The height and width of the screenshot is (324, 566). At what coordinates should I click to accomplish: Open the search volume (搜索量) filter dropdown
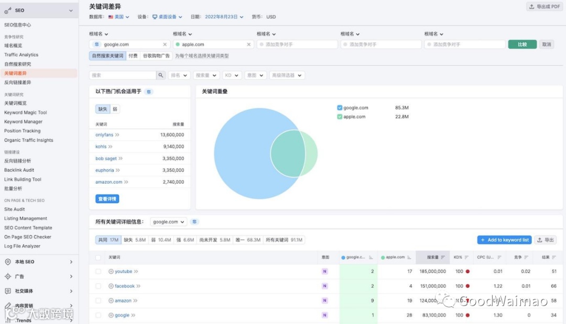click(206, 75)
